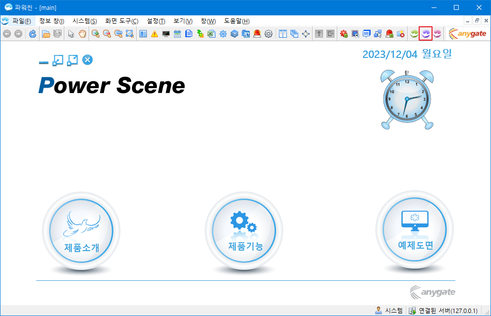This screenshot has width=491, height=316.
Task: Click the zoom 100 percent icon
Action: (118, 34)
